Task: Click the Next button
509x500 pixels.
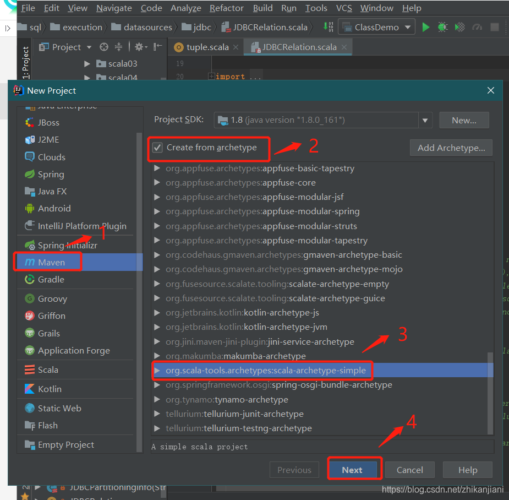Action: click(352, 470)
